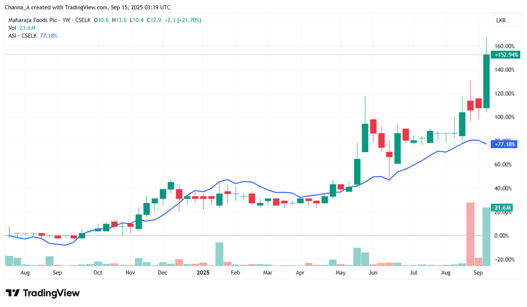Viewport: 527px width, 307px height.
Task: Click the 100.00% axis label
Action: [505, 117]
